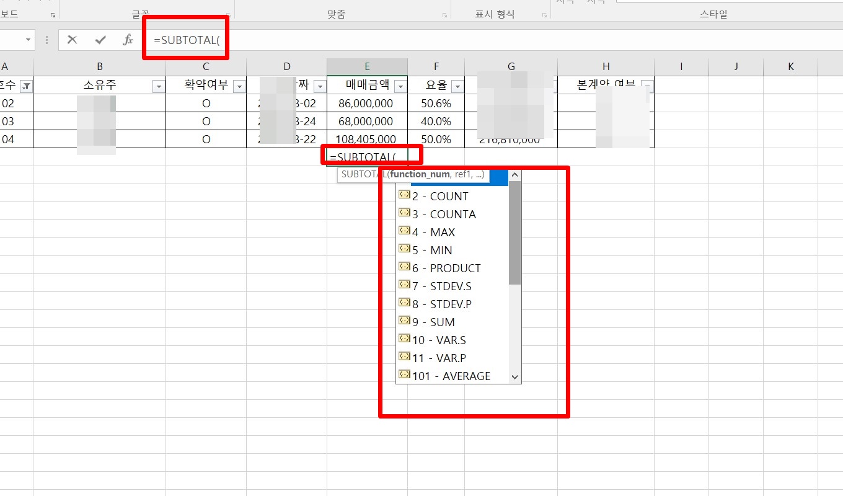
Task: Select column C header
Action: tap(206, 67)
